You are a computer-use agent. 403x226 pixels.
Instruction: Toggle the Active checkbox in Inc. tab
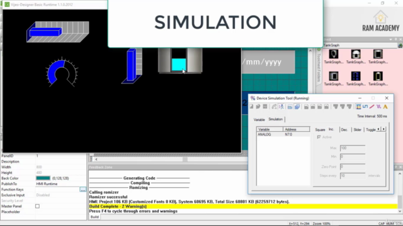pyautogui.click(x=319, y=137)
